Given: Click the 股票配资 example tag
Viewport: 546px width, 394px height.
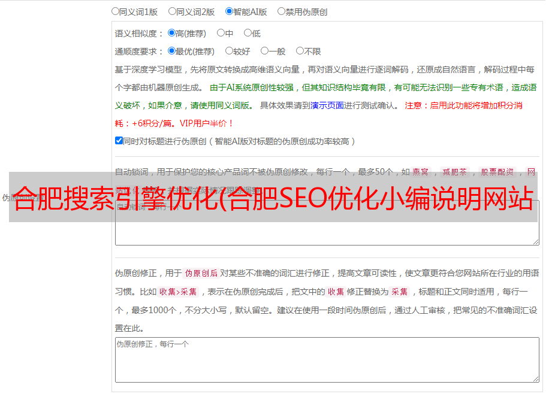Looking at the screenshot, I should pos(497,172).
